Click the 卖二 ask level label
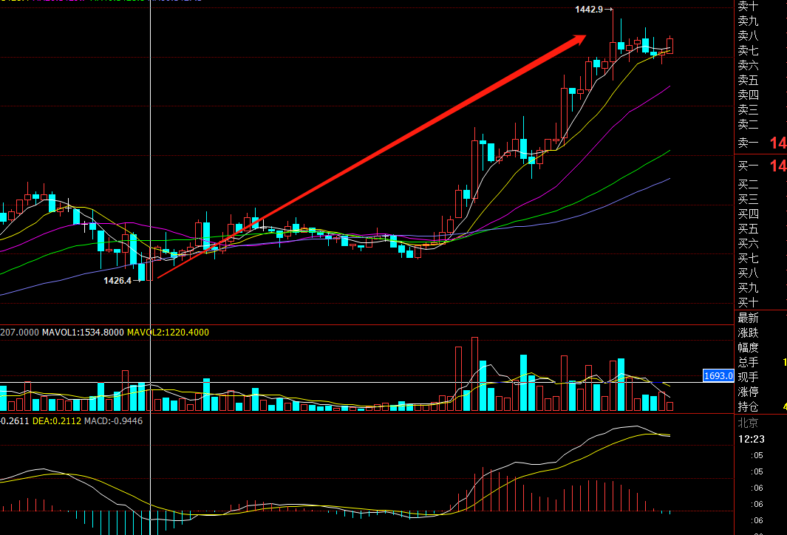The image size is (787, 535). (749, 124)
